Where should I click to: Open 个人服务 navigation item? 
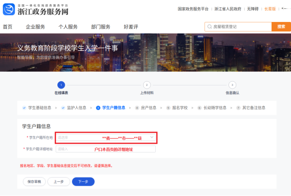pyautogui.click(x=68, y=27)
